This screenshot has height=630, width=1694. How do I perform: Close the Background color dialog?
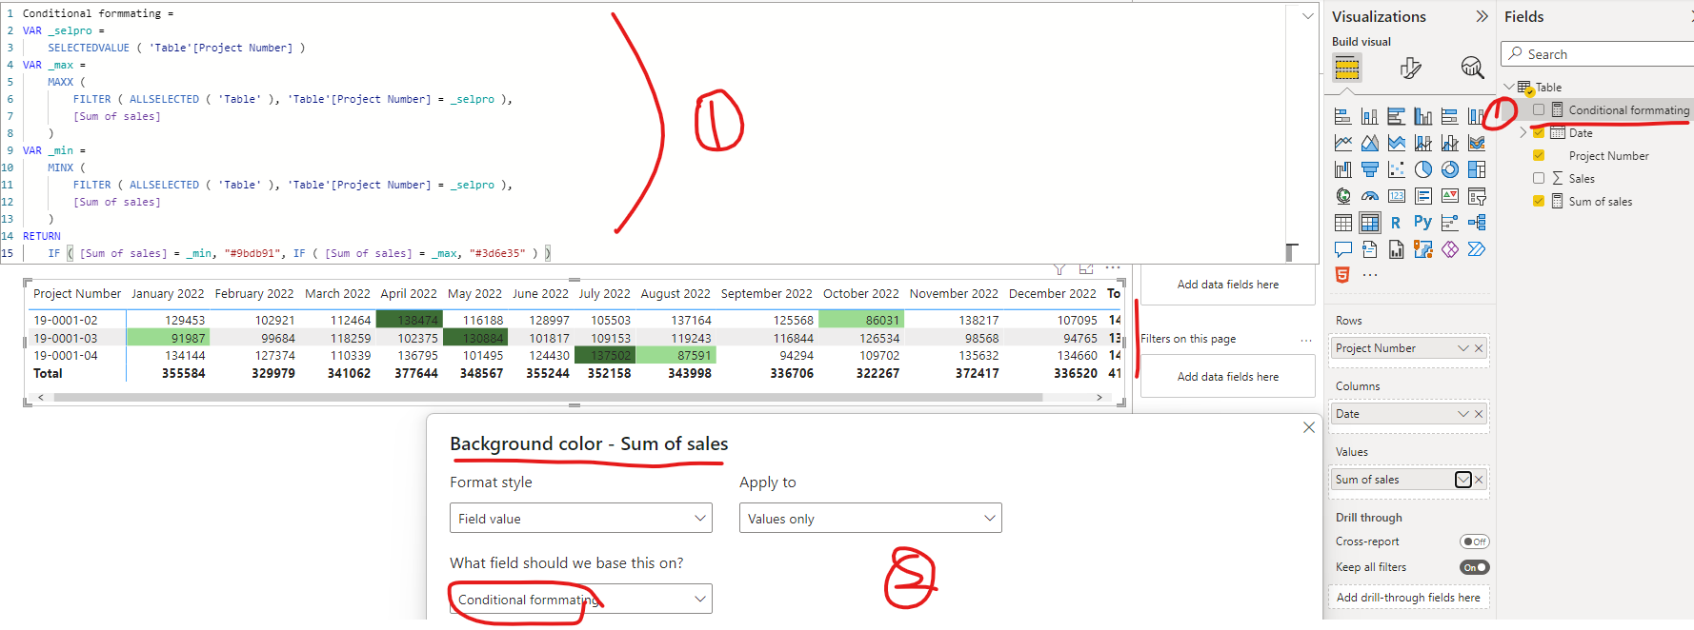pyautogui.click(x=1309, y=427)
